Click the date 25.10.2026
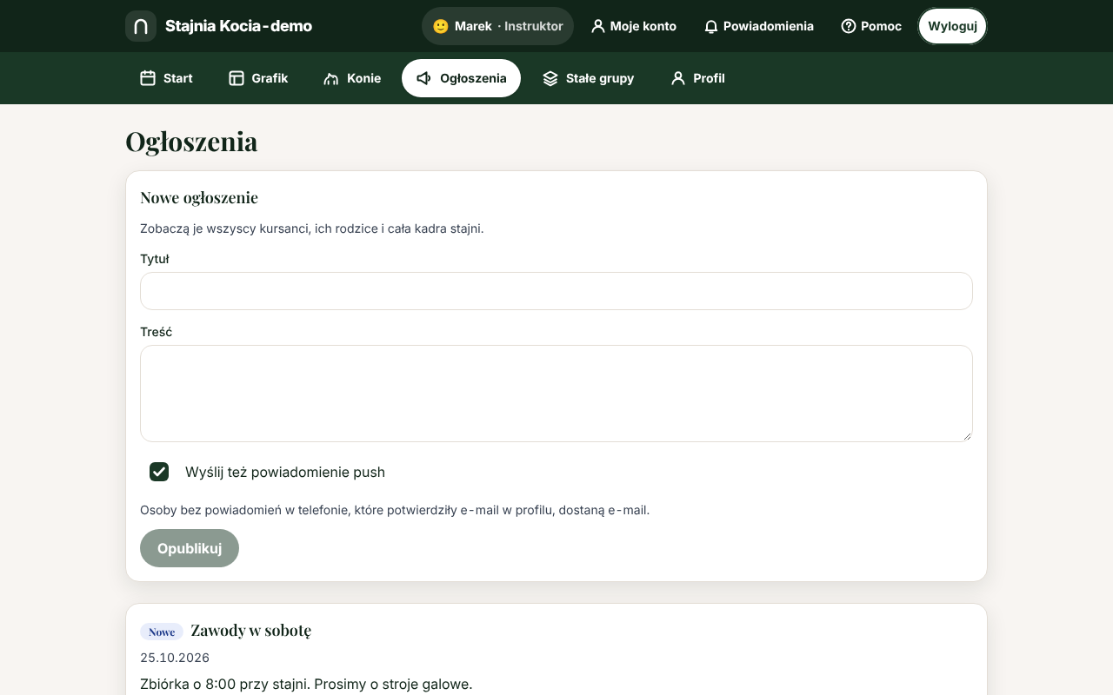The height and width of the screenshot is (695, 1113). 175,658
